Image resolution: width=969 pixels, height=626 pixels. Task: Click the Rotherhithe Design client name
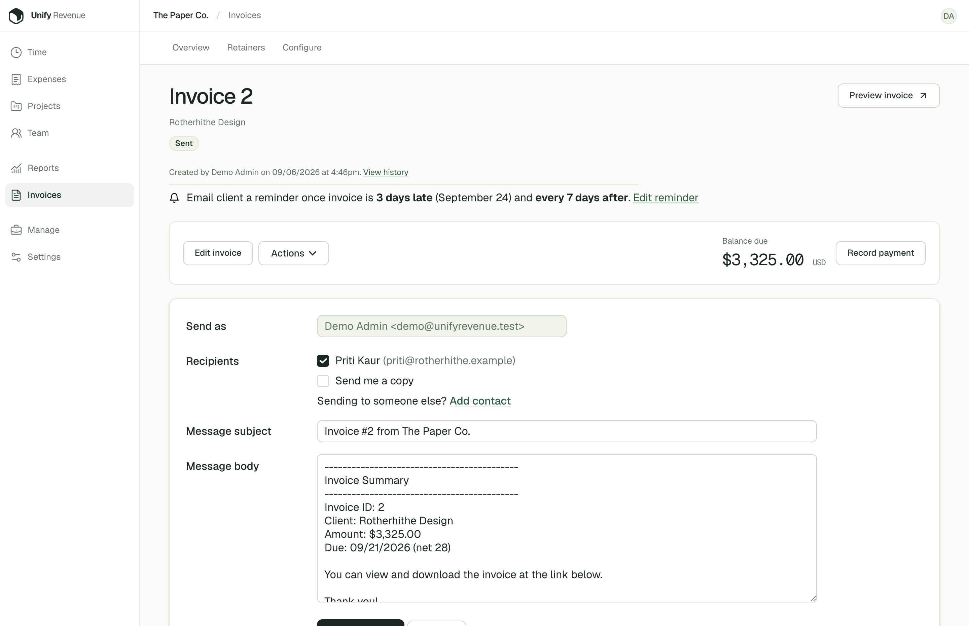[207, 123]
